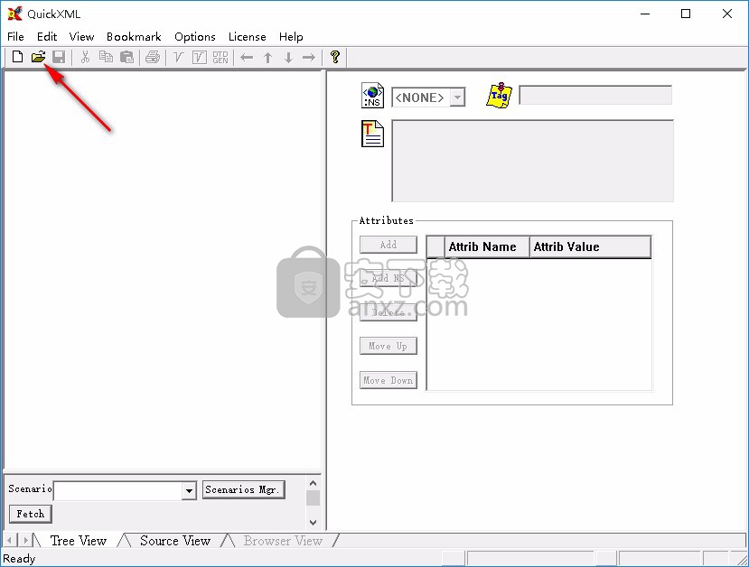The height and width of the screenshot is (567, 749).
Task: Generate a DTD with DTD GEN icon
Action: [220, 57]
